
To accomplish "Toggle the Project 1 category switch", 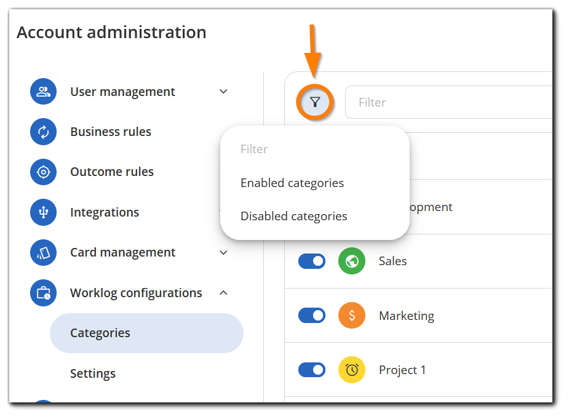I will pyautogui.click(x=312, y=370).
